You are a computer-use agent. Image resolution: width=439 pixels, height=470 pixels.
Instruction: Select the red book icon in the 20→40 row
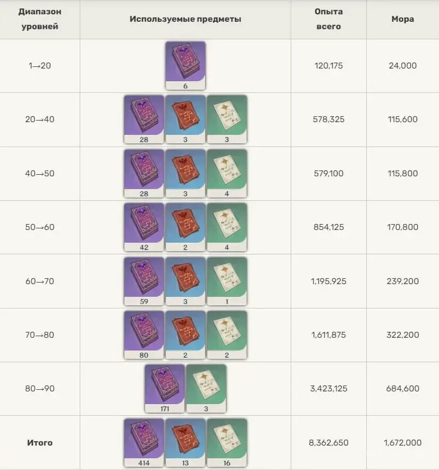point(185,119)
